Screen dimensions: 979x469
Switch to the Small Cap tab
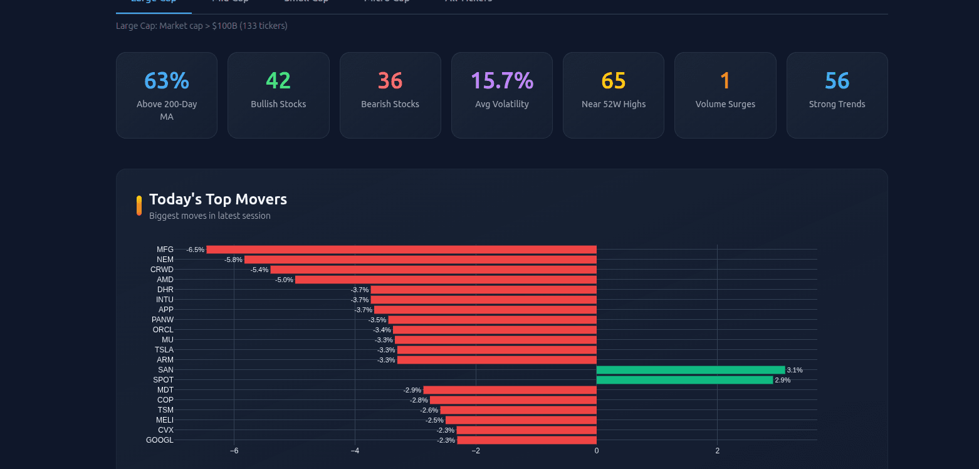click(306, 2)
